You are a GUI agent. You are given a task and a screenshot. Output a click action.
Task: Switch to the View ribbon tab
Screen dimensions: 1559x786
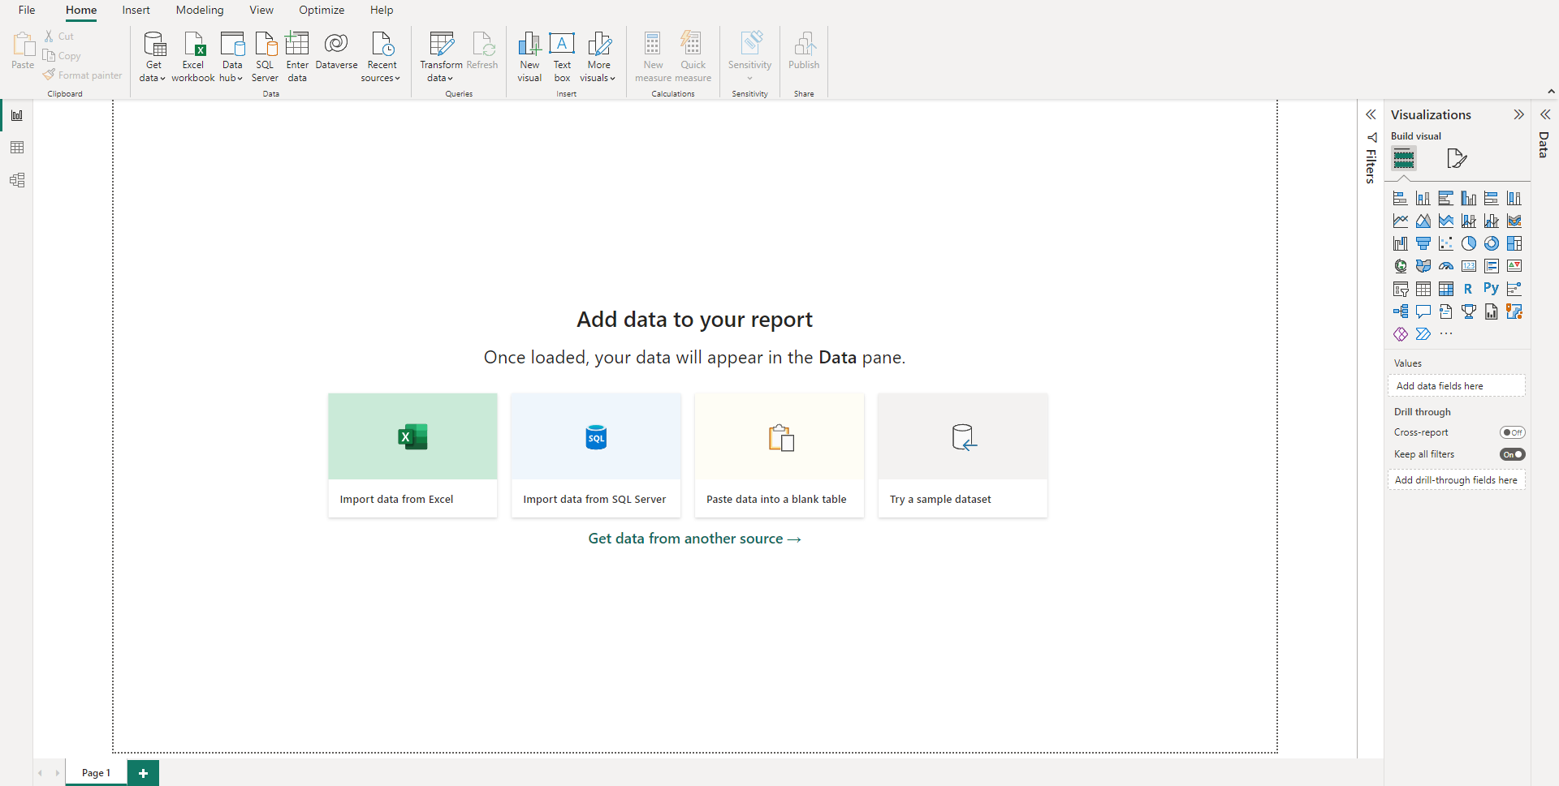(261, 11)
